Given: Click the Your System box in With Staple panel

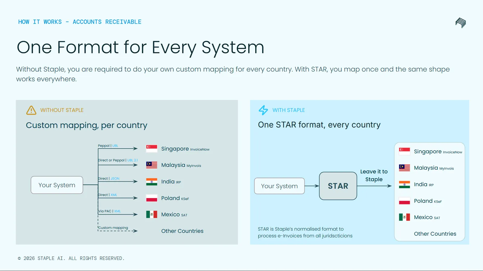Looking at the screenshot, I should [280, 186].
